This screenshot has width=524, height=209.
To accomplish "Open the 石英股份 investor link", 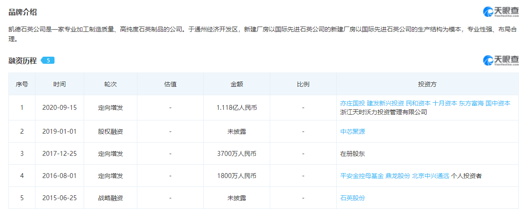I will point(353,198).
